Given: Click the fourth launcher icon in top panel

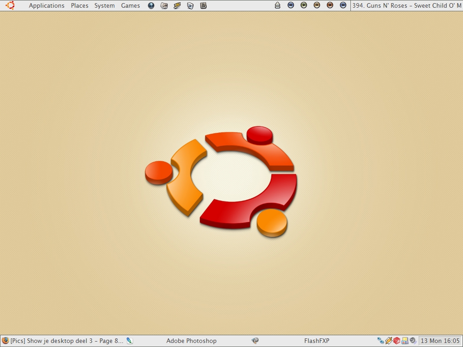Looking at the screenshot, I should 190,5.
